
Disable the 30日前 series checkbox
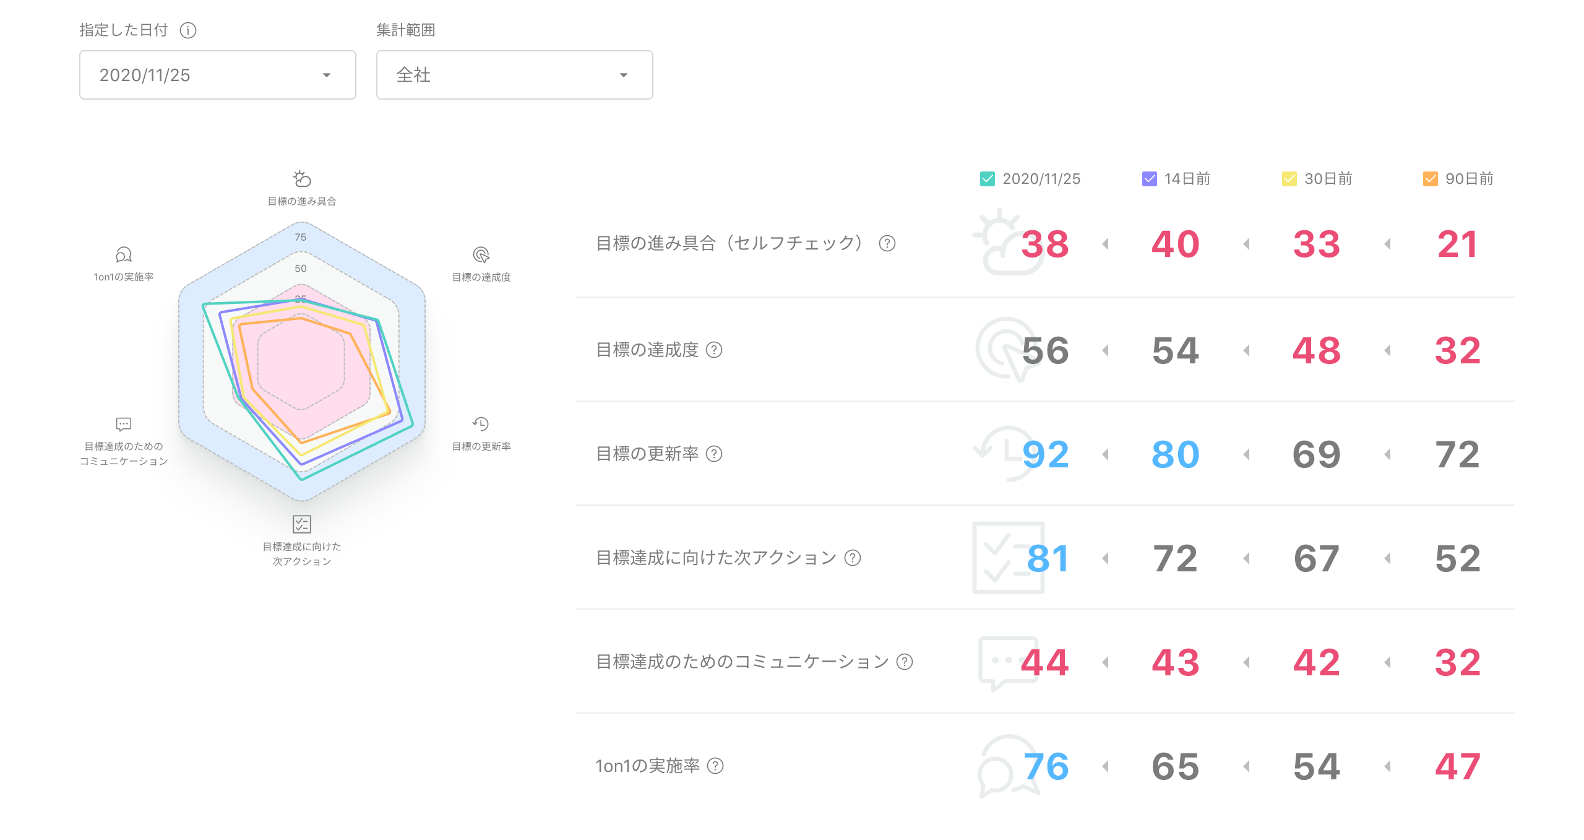point(1289,179)
